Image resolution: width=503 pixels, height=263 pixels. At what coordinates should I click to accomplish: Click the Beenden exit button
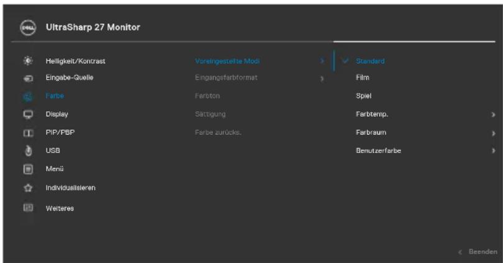point(483,252)
